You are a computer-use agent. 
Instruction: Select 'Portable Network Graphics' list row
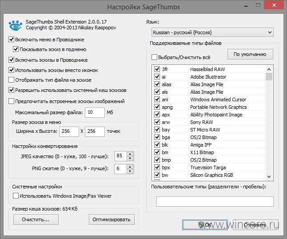coord(208,107)
